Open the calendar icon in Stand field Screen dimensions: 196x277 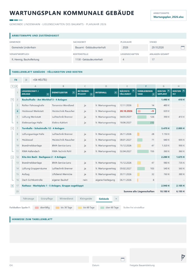(x=183, y=48)
